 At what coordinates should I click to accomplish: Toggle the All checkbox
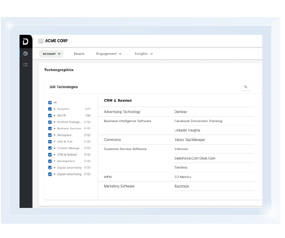point(50,103)
